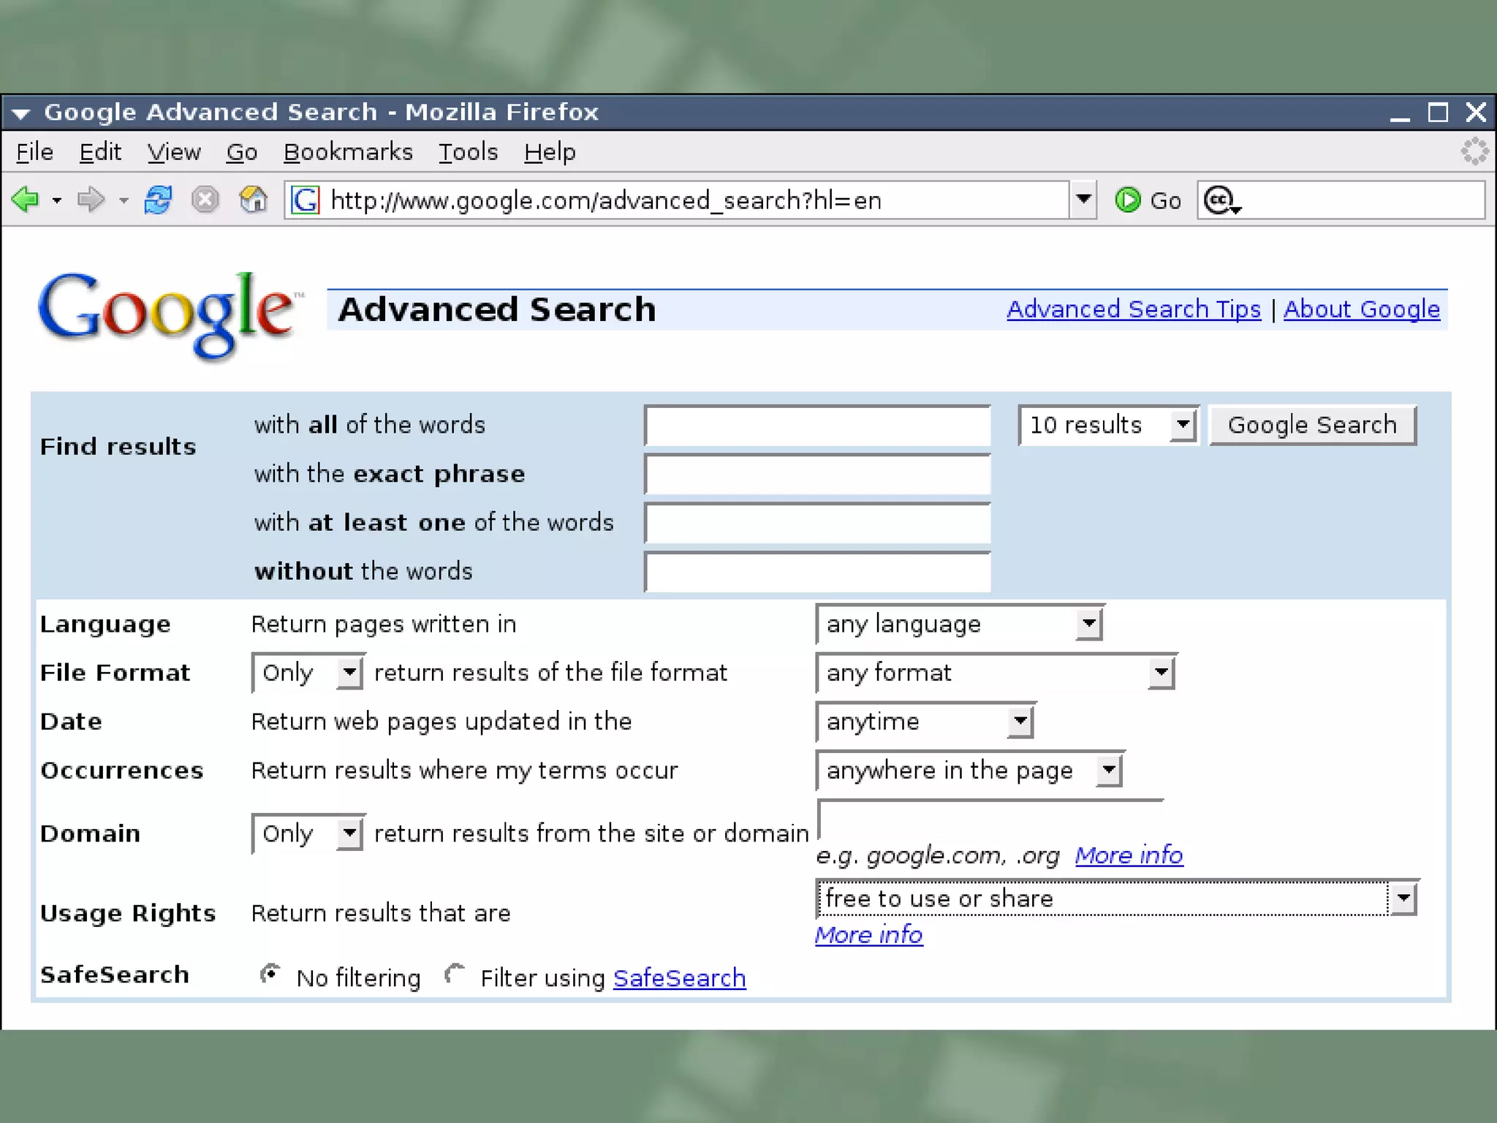Click the Google Search button
This screenshot has width=1497, height=1123.
(1312, 425)
